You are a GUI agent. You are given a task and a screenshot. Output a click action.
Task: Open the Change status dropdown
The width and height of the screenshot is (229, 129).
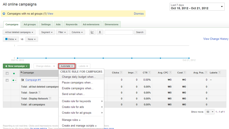(x=45, y=66)
